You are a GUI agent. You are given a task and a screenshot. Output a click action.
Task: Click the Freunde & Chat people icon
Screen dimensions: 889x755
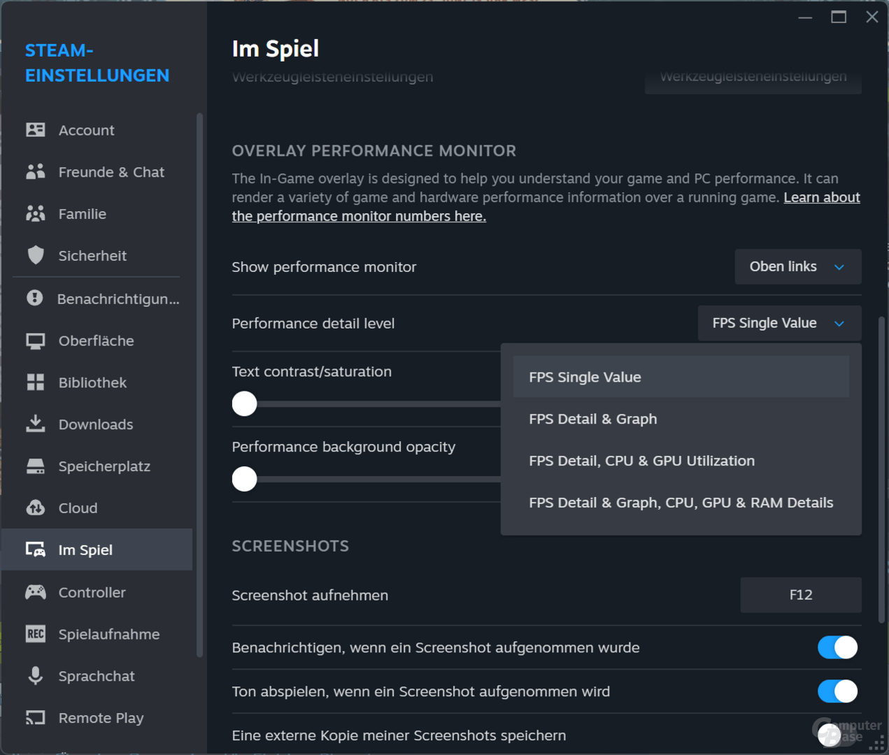pos(36,172)
